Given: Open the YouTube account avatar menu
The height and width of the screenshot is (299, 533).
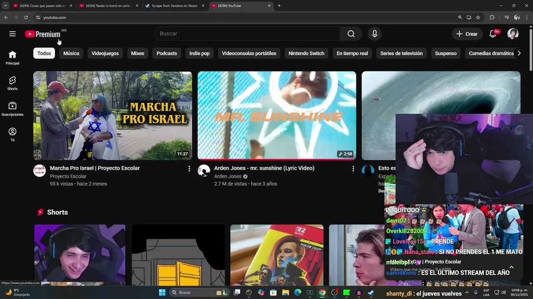Looking at the screenshot, I should coord(513,34).
